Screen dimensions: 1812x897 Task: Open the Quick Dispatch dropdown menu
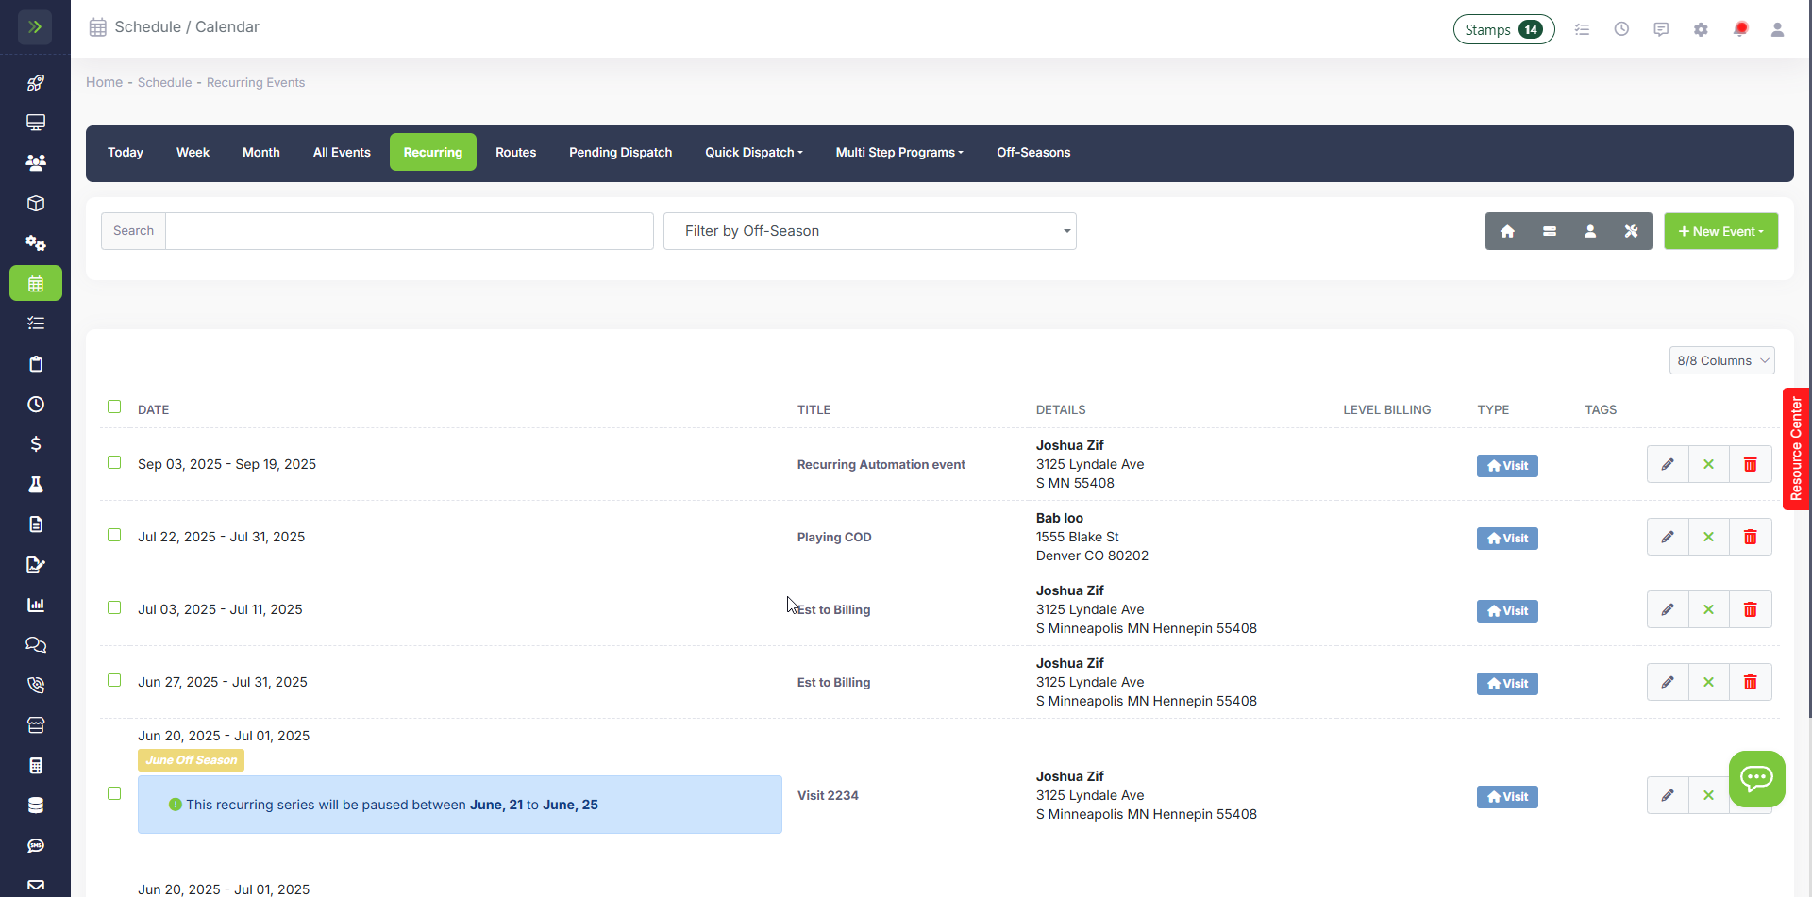tap(753, 152)
